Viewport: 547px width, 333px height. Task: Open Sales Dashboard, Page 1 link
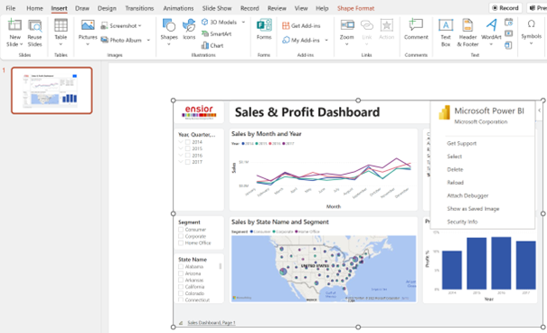click(212, 323)
